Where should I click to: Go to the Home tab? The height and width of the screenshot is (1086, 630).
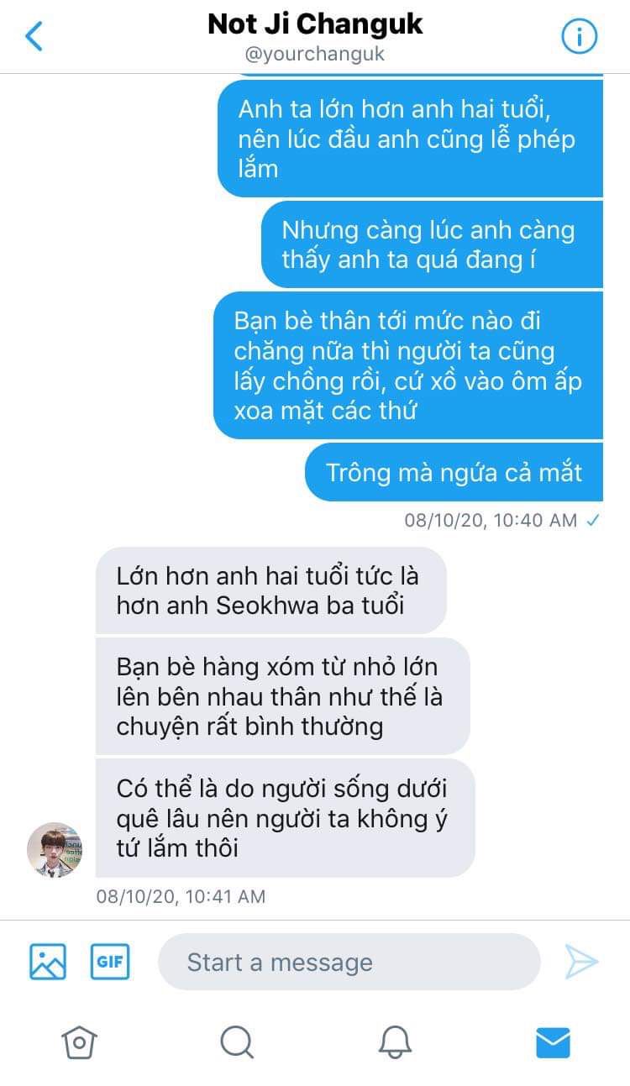(x=79, y=1042)
